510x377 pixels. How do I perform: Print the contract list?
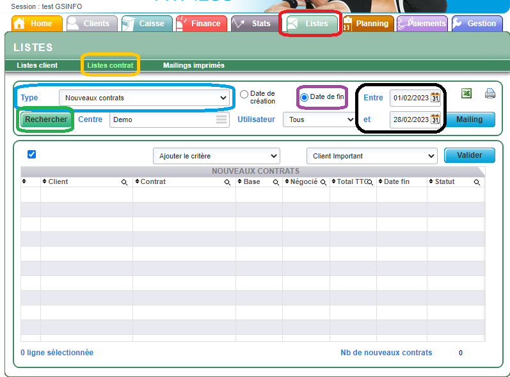(490, 94)
